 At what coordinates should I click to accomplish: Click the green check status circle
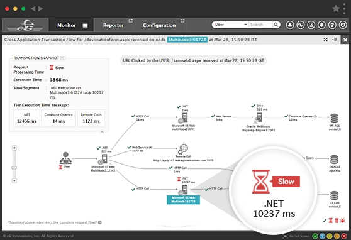tap(315, 236)
